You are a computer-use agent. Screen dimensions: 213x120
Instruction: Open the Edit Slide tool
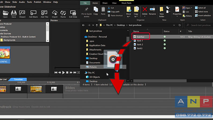73,14
